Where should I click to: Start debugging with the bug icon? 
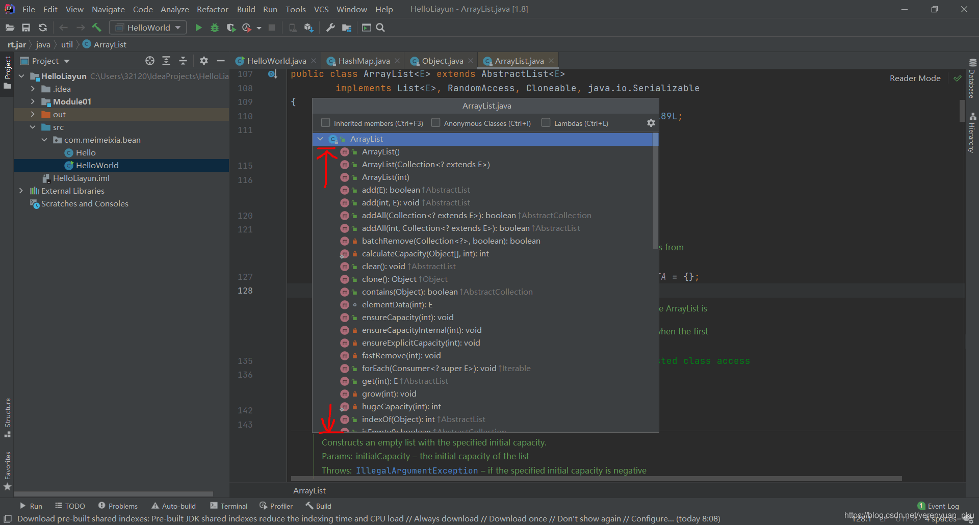coord(215,28)
